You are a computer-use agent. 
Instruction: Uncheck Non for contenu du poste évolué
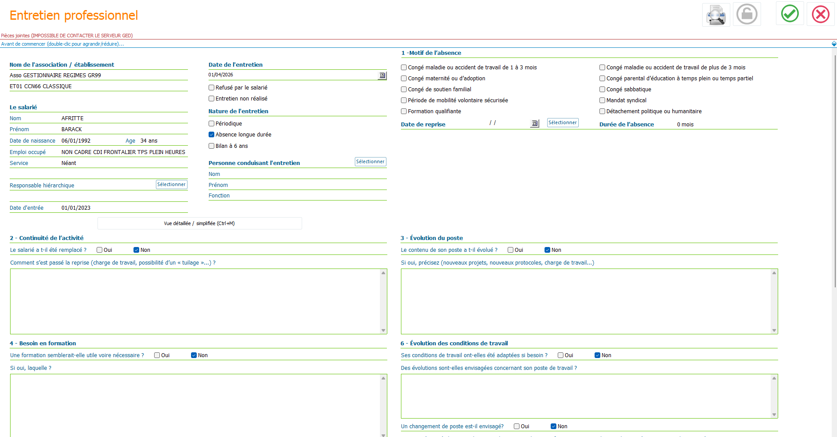(547, 250)
